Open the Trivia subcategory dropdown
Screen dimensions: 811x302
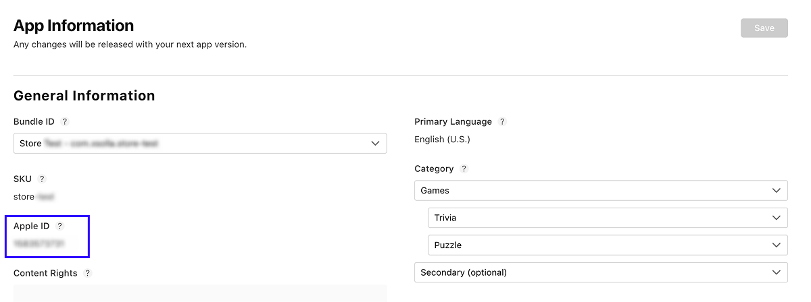(608, 218)
